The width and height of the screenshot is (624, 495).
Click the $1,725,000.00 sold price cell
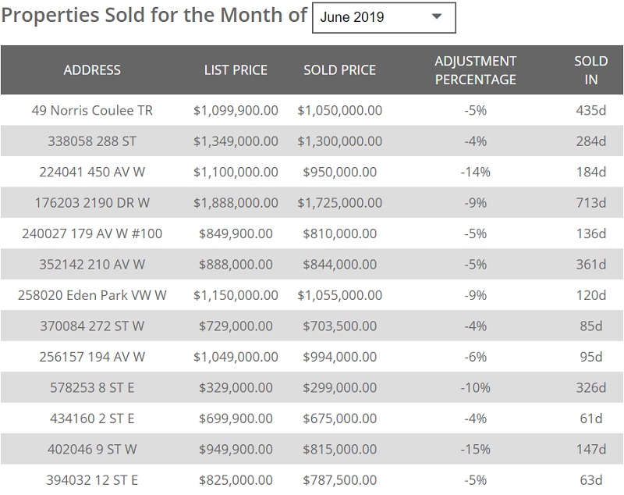340,203
